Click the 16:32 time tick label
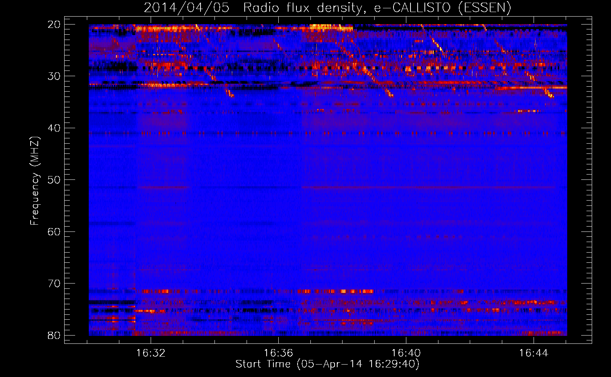Image resolution: width=611 pixels, height=377 pixels. (x=151, y=353)
